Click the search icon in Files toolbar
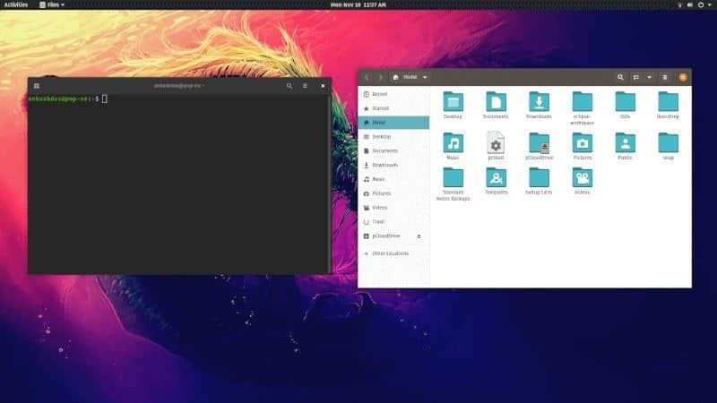This screenshot has width=717, height=403. click(620, 77)
